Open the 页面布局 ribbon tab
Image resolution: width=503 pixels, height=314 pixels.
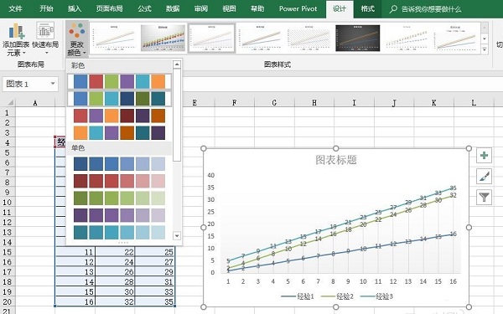(109, 9)
